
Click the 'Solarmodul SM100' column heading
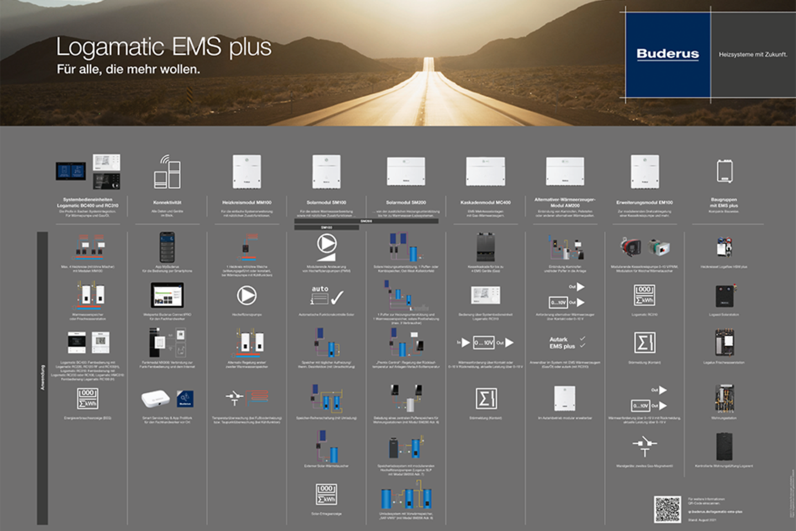[326, 202]
